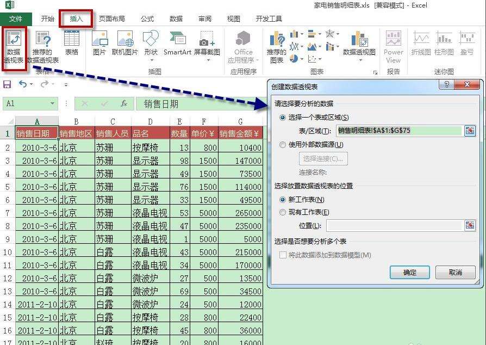486x345 pixels.
Task: Click the insert function fx button
Action: [124, 103]
